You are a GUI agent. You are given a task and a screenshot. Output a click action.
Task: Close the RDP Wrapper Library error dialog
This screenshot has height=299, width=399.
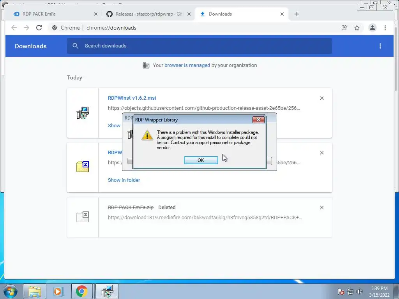coord(258,120)
